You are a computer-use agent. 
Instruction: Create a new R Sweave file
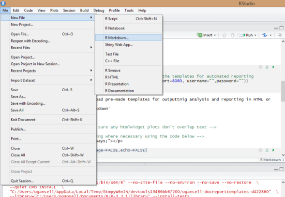click(x=128, y=70)
